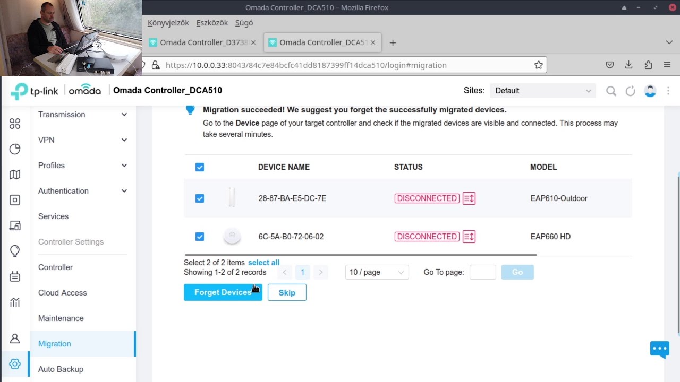Click the DISCONNECTED status of EAP610-Outdoor
Viewport: 680px width, 382px height.
pos(427,198)
